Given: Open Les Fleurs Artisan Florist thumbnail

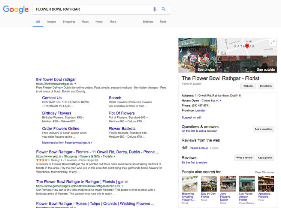Looking at the screenshot, I should point(247,184).
